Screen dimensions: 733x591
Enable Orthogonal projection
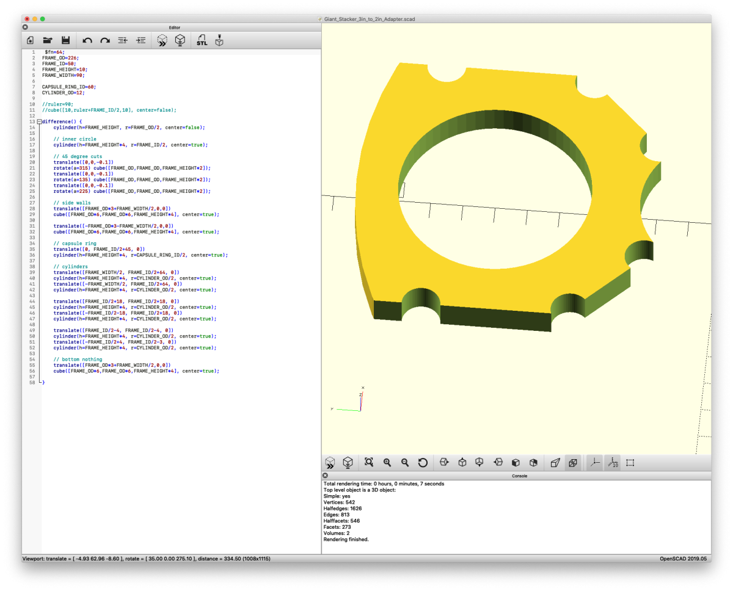point(573,463)
